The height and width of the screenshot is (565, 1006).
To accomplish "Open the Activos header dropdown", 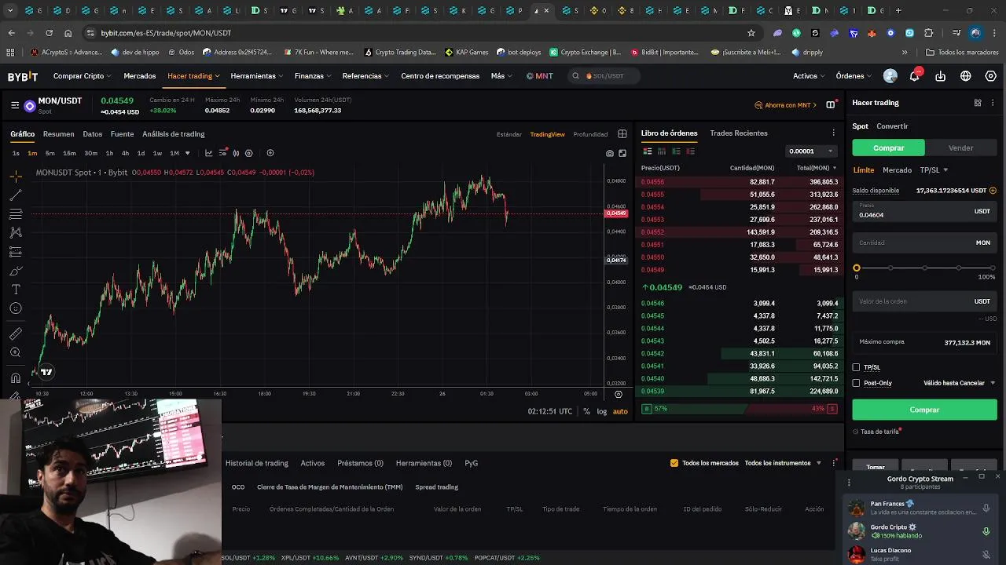I will click(x=809, y=76).
